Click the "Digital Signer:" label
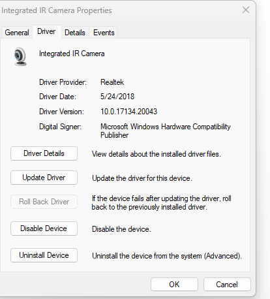 pyautogui.click(x=60, y=127)
